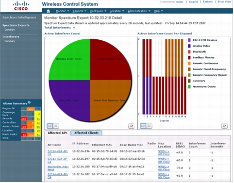Click the Rogue AP orange alarm count
The image size is (234, 183).
pos(31,109)
